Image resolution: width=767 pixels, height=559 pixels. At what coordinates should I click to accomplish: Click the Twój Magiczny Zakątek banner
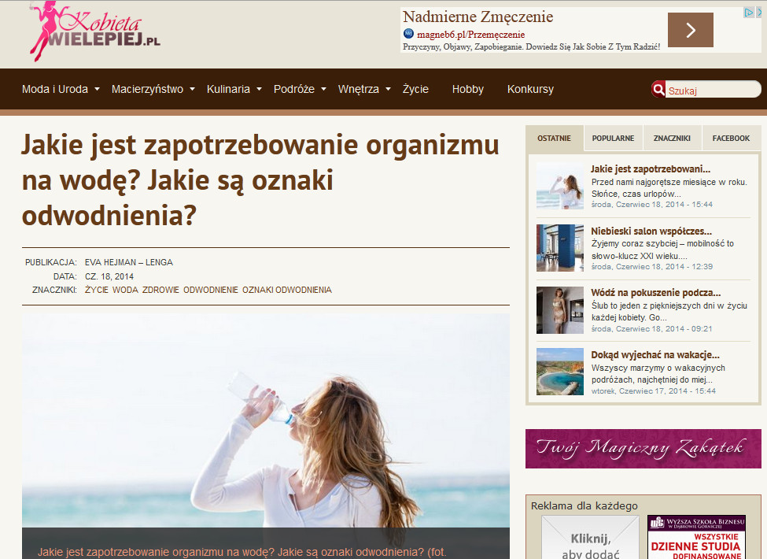click(643, 449)
